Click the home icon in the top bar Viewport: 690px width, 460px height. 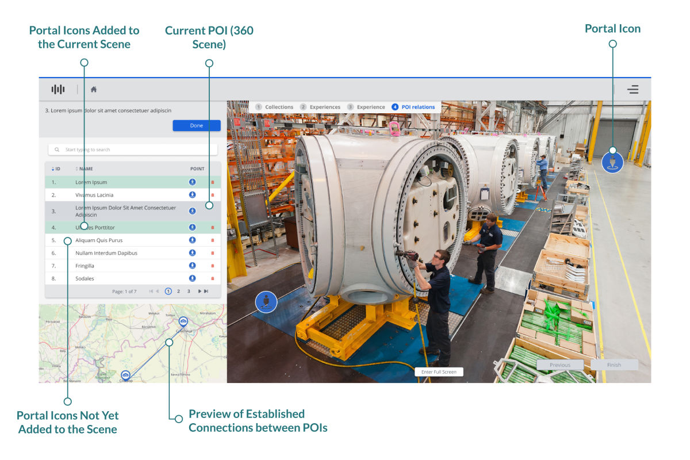point(94,90)
